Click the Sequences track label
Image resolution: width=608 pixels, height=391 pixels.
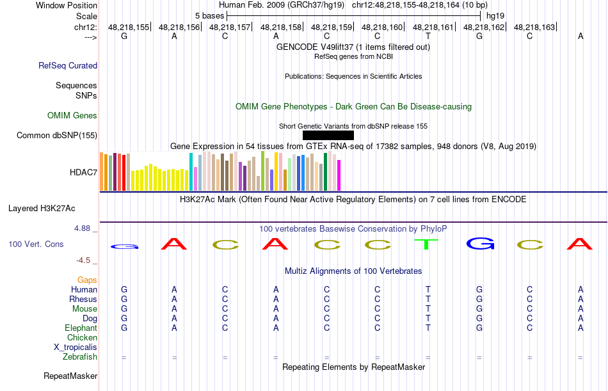click(76, 85)
